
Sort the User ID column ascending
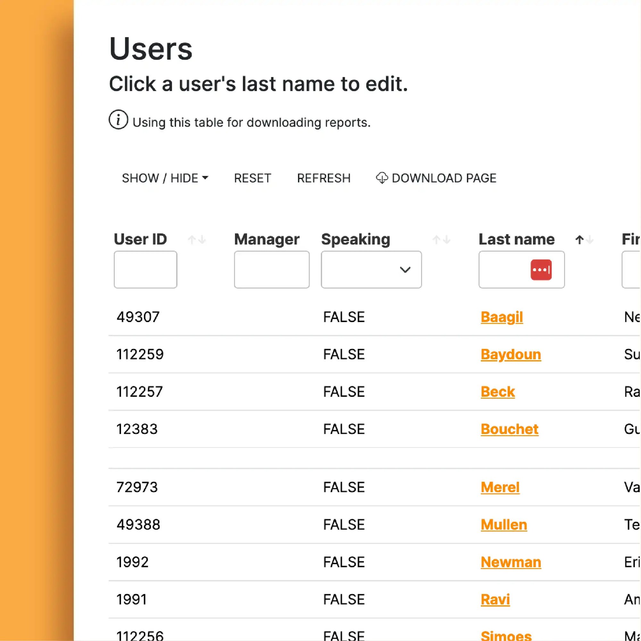click(192, 239)
